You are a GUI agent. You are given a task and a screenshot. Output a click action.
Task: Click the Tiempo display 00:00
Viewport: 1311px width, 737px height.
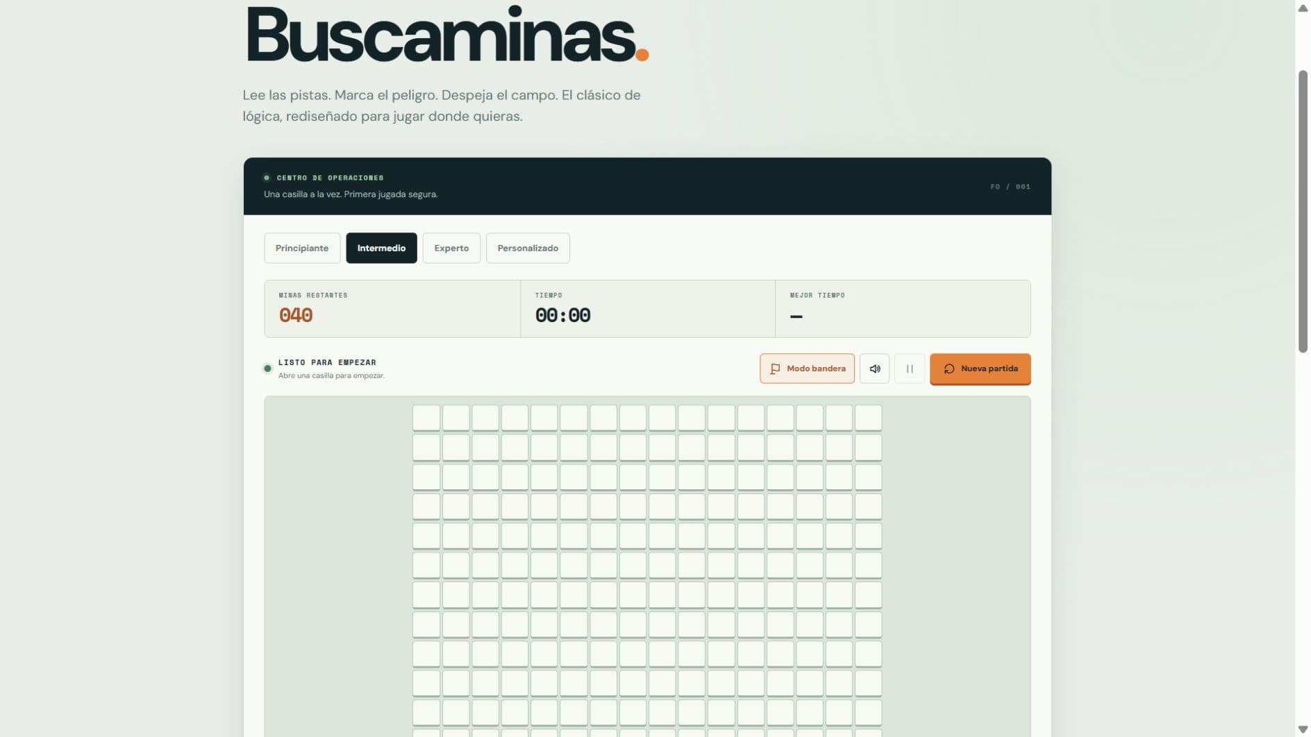(562, 315)
